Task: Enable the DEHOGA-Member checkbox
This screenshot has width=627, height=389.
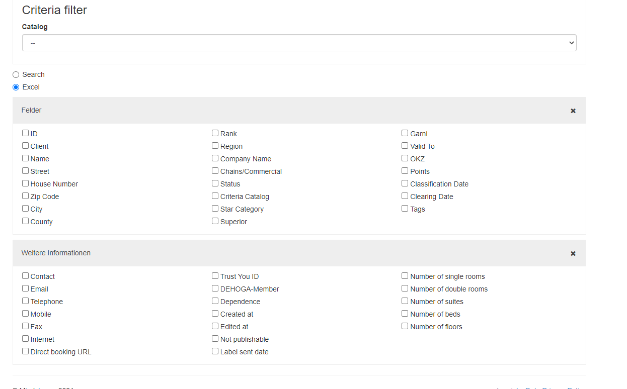Action: [215, 288]
